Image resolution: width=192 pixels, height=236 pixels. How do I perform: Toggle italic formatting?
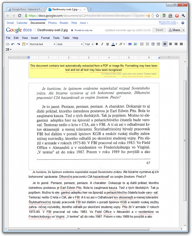click(102, 44)
